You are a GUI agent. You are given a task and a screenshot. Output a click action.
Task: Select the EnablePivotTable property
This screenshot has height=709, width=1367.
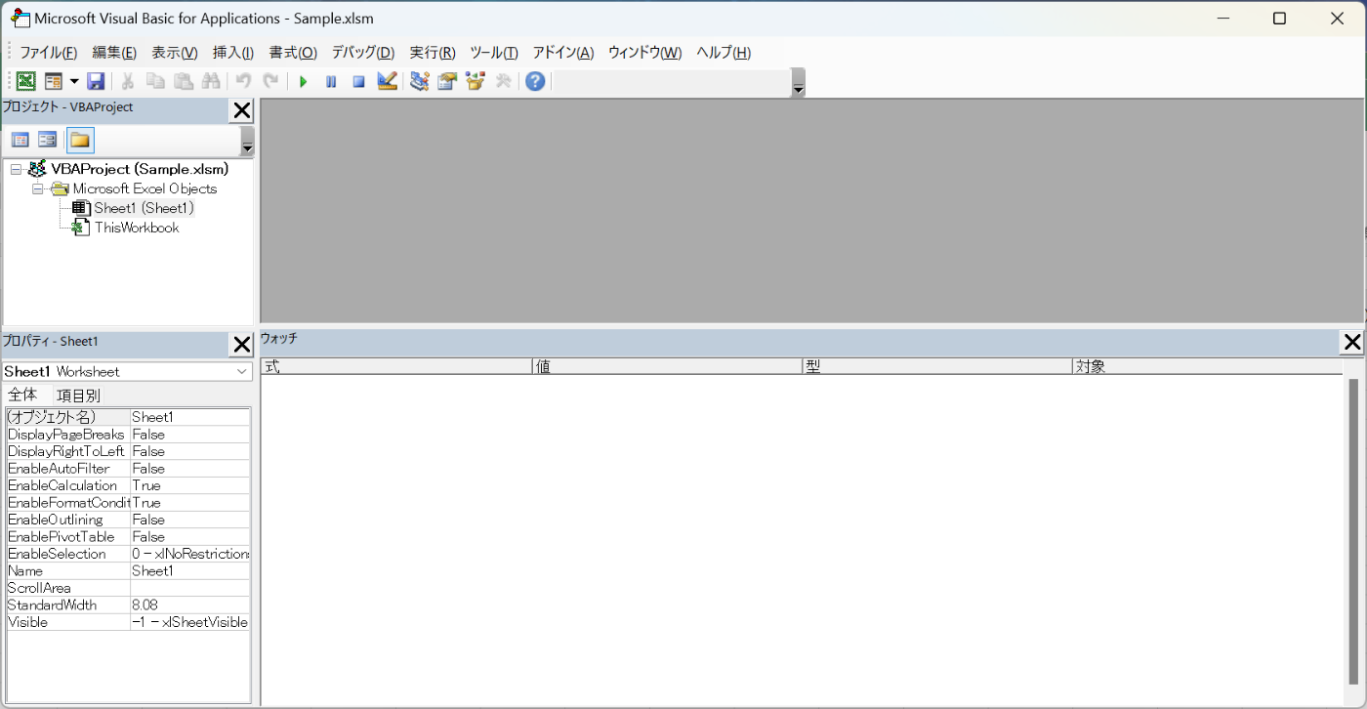67,537
